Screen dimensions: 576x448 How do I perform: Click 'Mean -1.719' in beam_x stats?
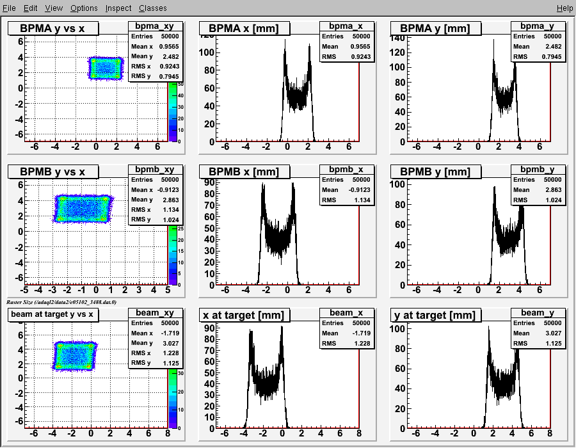point(346,333)
